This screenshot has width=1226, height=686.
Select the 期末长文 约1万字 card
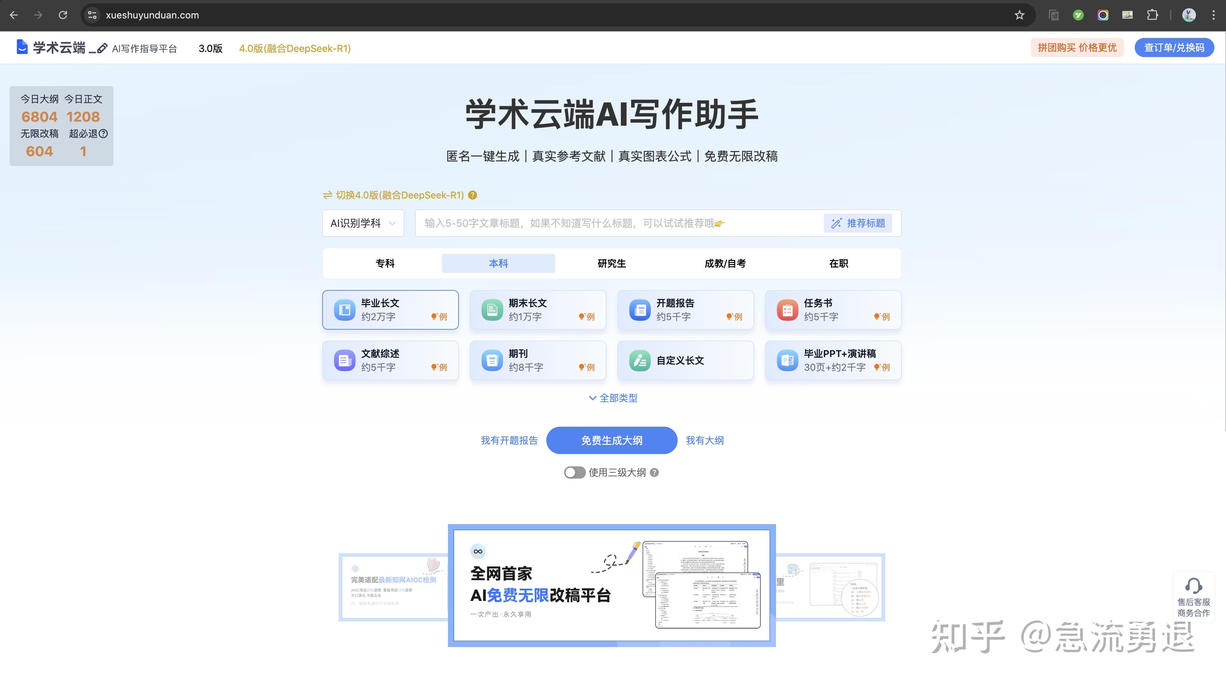tap(538, 310)
